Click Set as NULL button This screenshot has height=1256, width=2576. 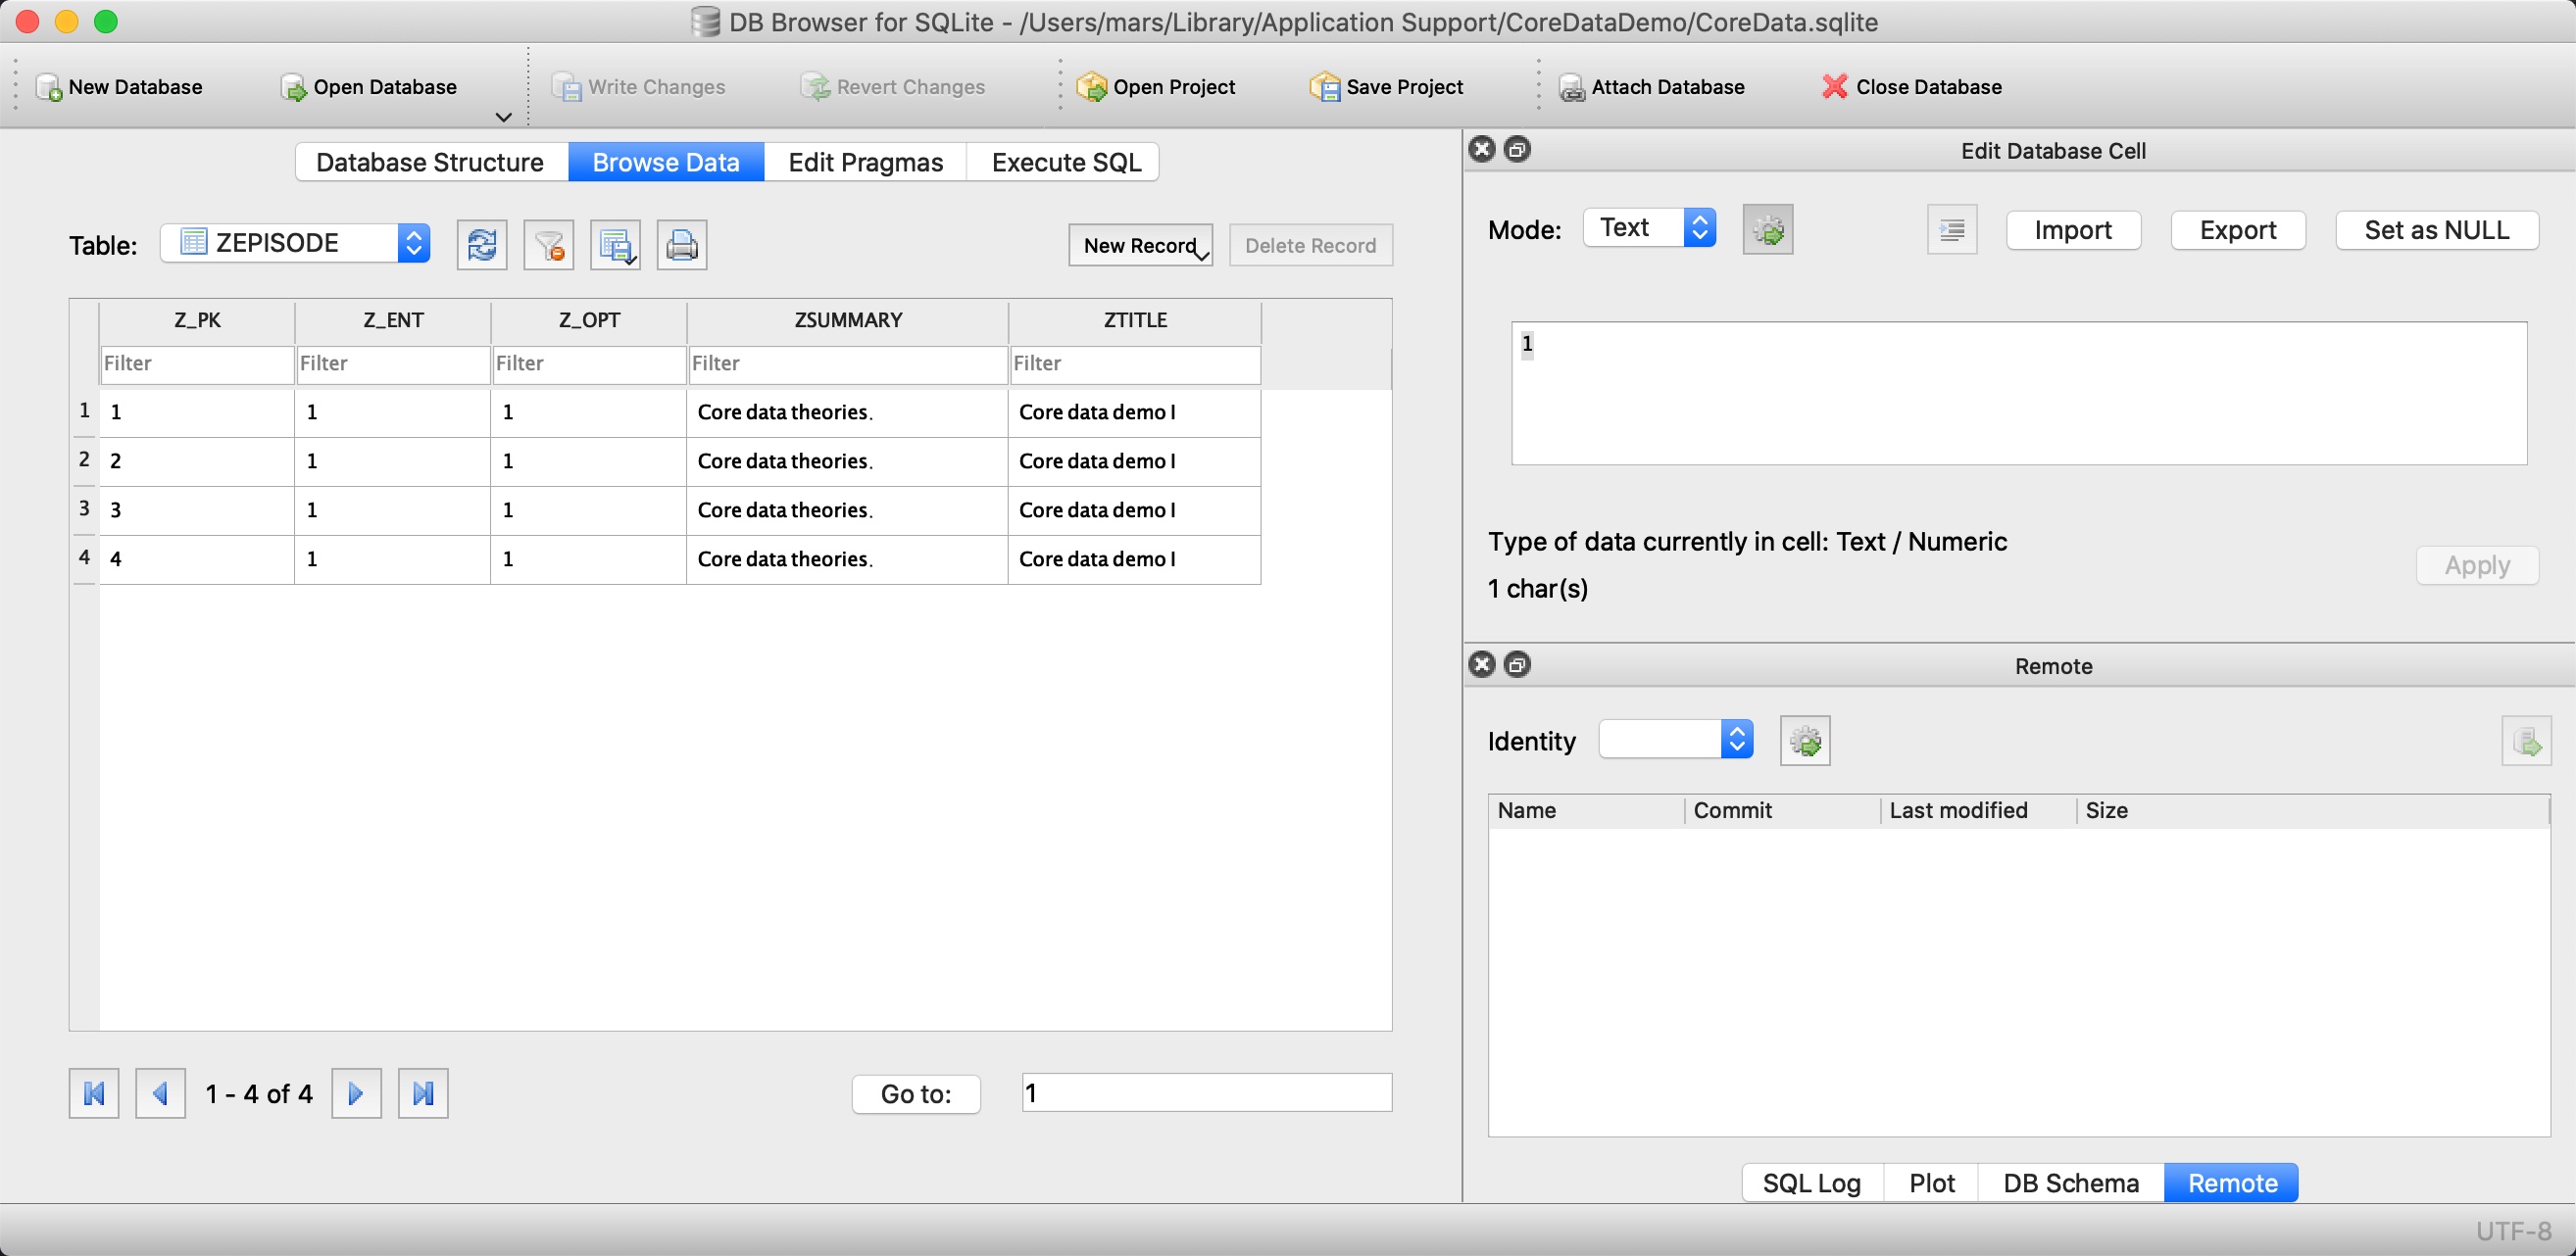2437,231
